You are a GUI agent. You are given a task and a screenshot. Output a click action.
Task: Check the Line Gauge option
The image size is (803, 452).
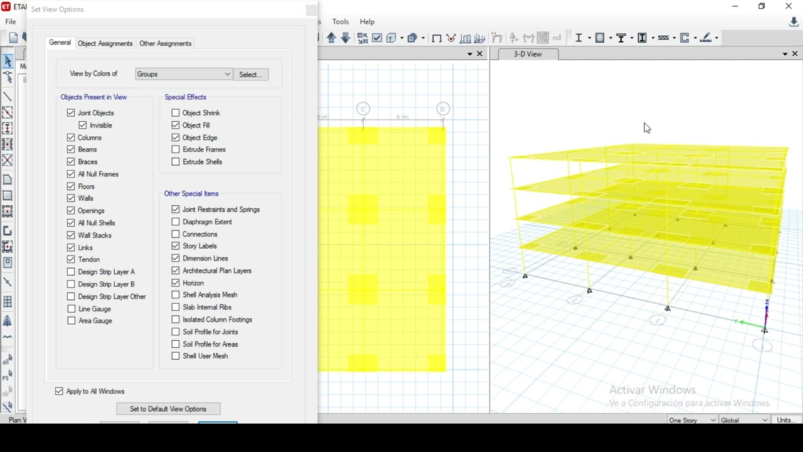tap(71, 309)
